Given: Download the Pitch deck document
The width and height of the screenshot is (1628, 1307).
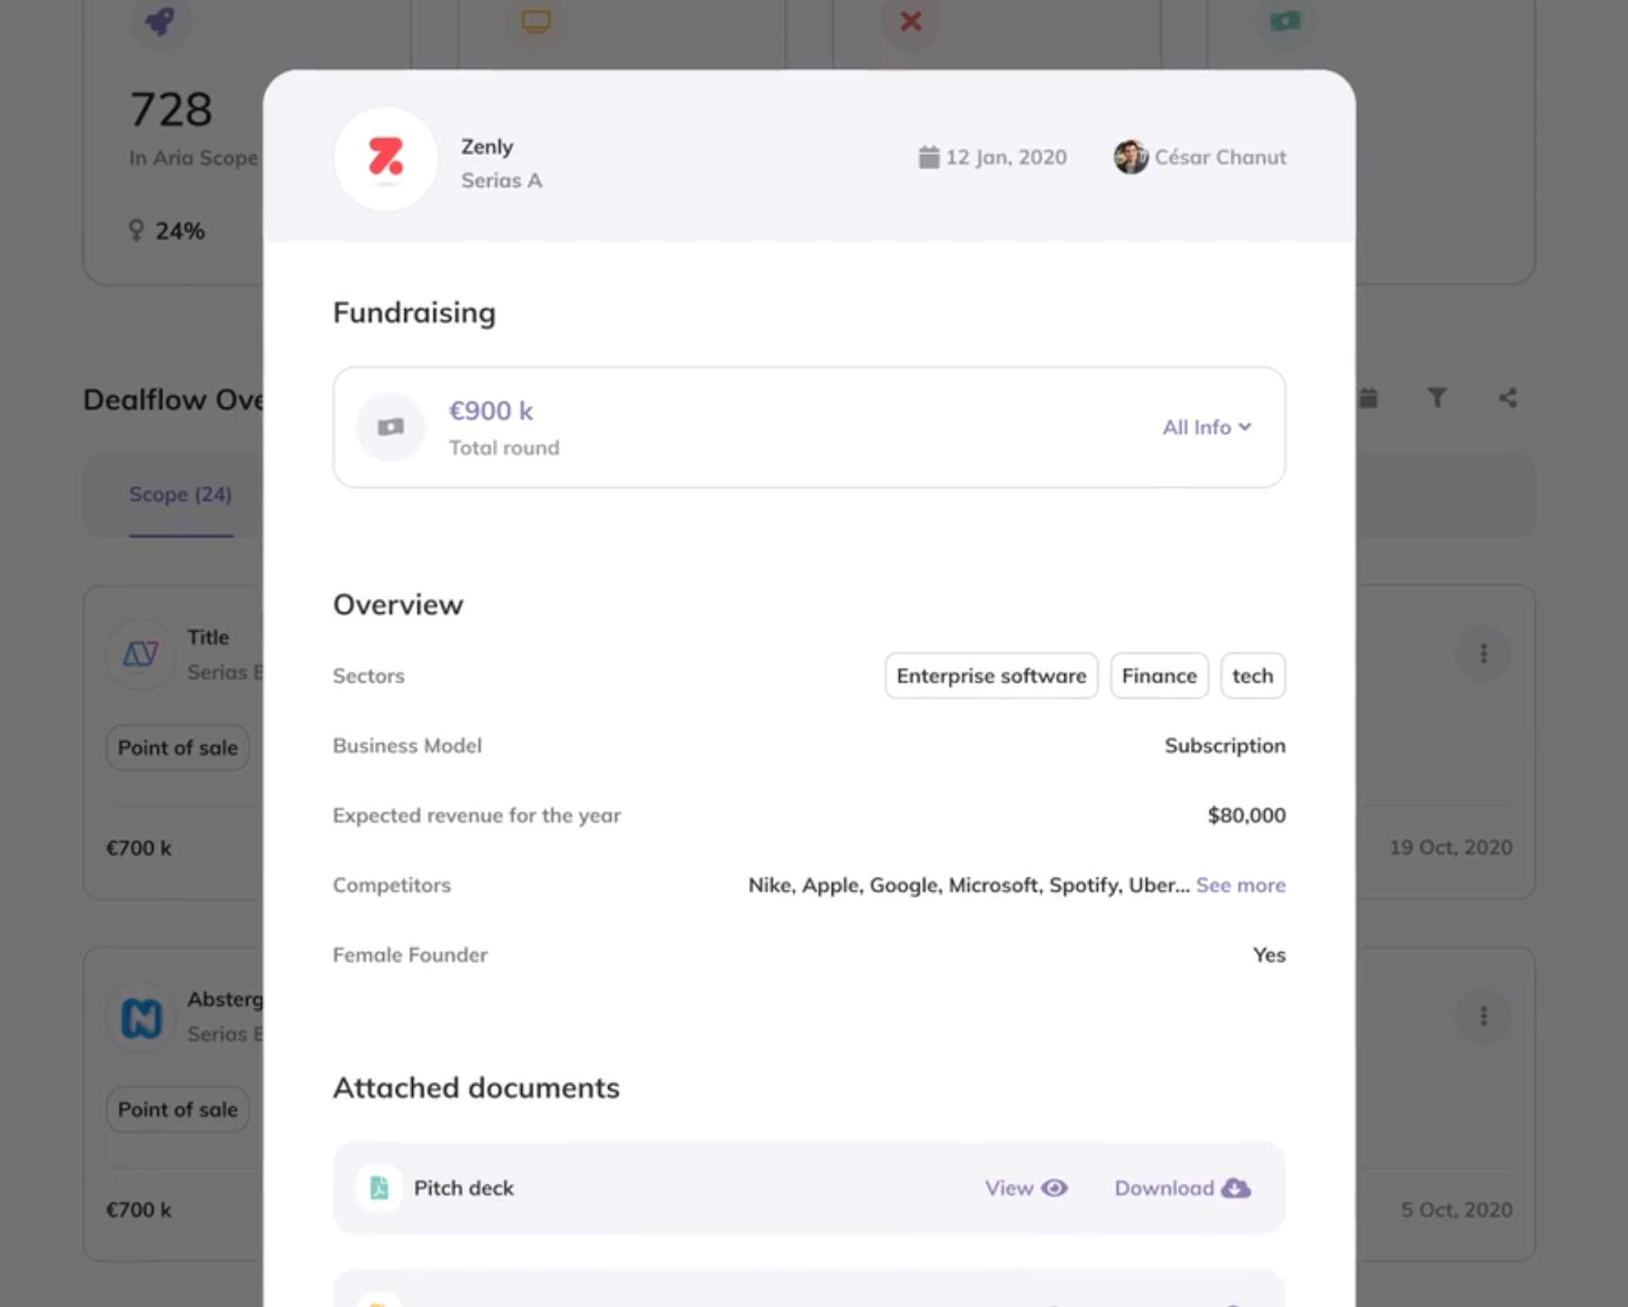Looking at the screenshot, I should coord(1182,1188).
